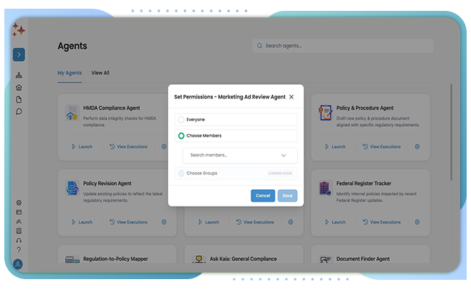
Task: Open the users icon in the sidebar
Action: [x=19, y=221]
